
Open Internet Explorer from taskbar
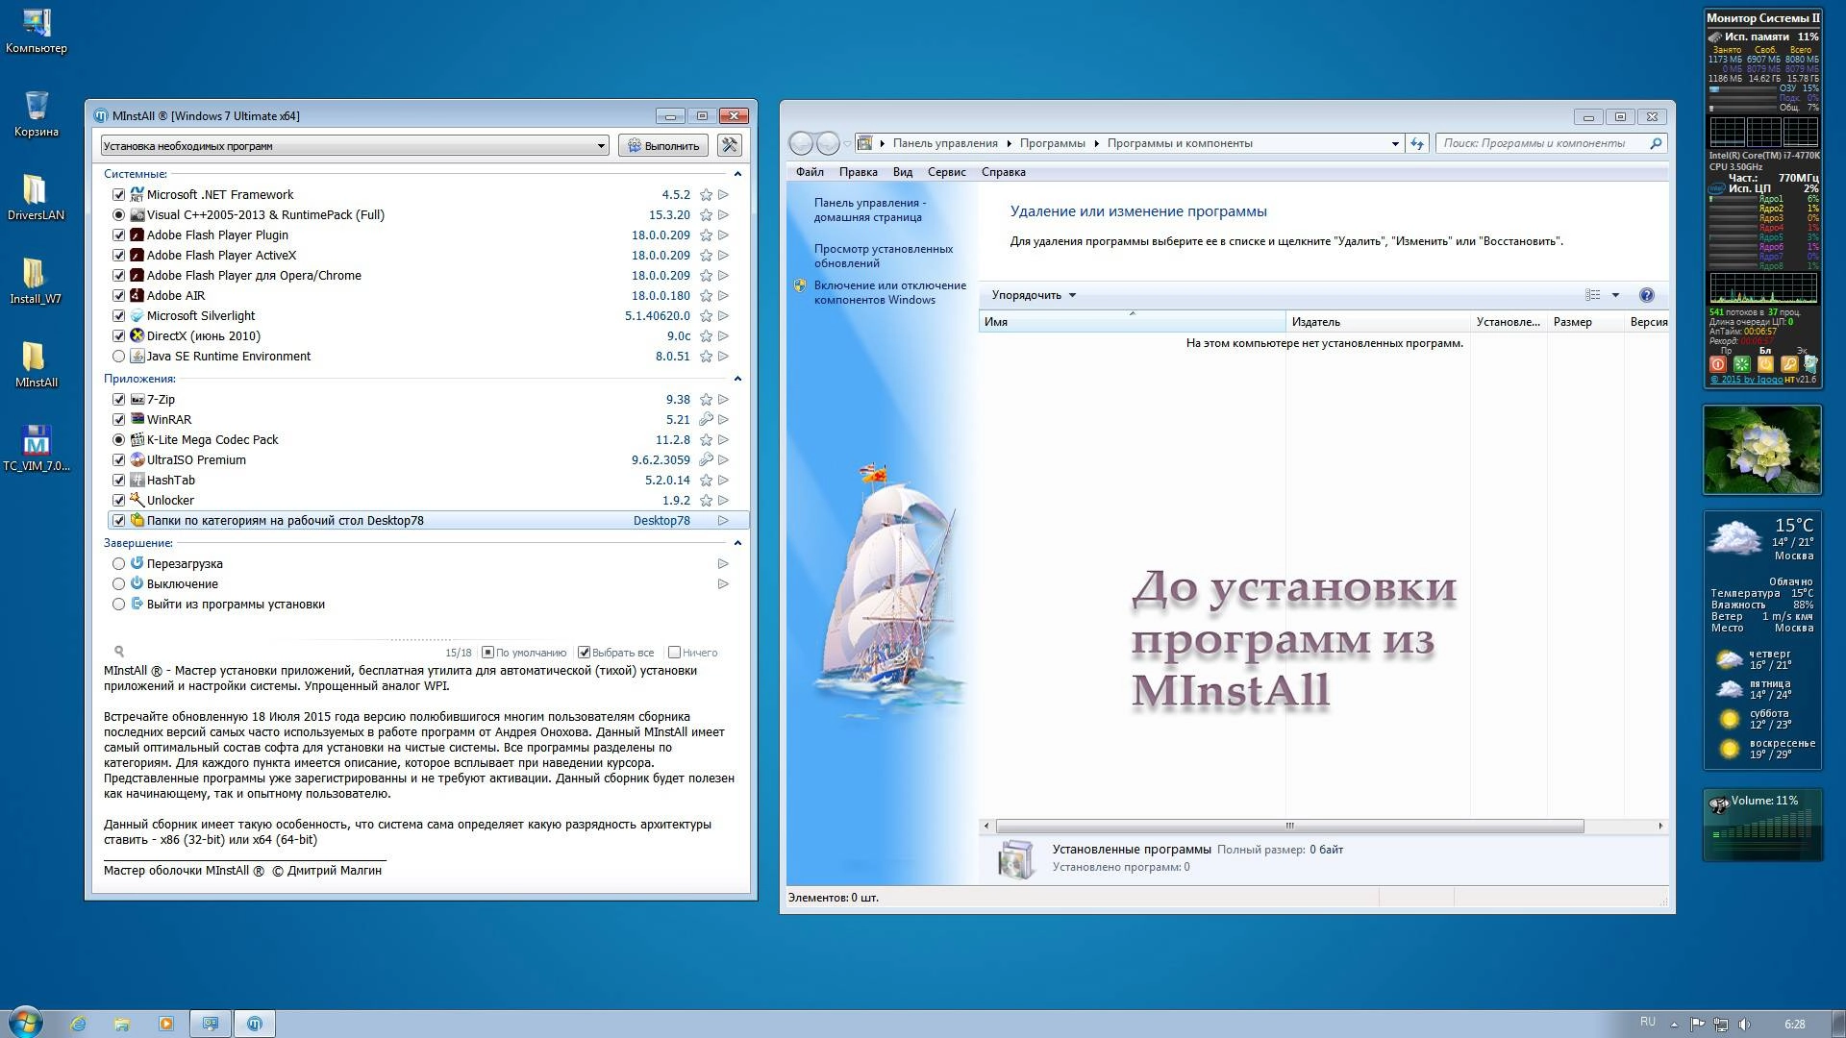click(x=78, y=1024)
